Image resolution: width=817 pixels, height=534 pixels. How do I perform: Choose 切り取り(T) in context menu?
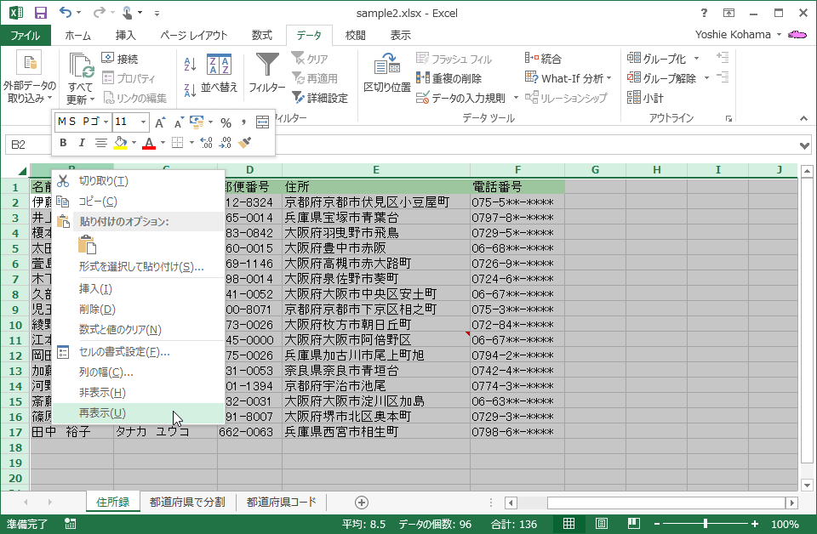[x=139, y=180]
